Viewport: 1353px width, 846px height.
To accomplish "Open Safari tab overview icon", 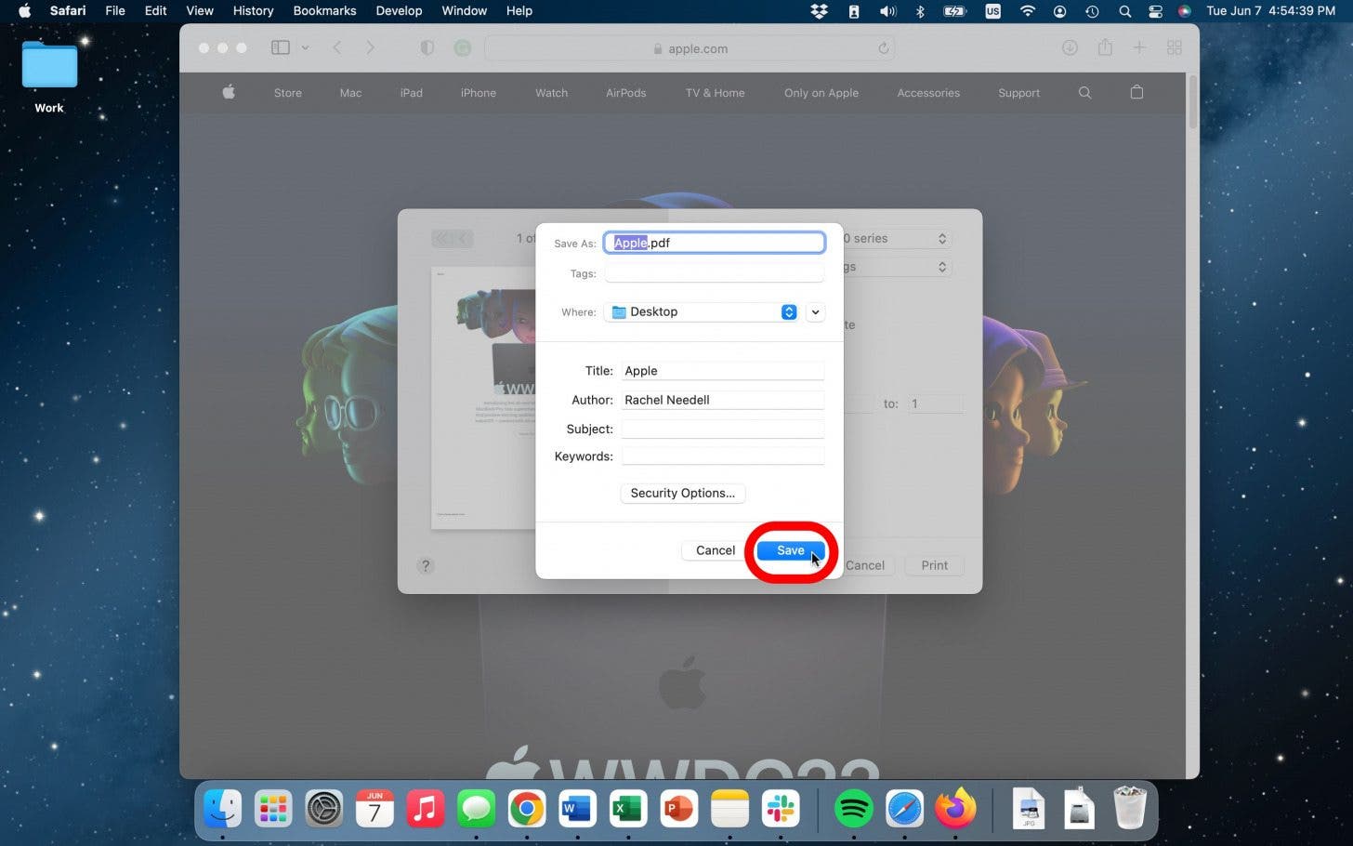I will click(x=1175, y=47).
